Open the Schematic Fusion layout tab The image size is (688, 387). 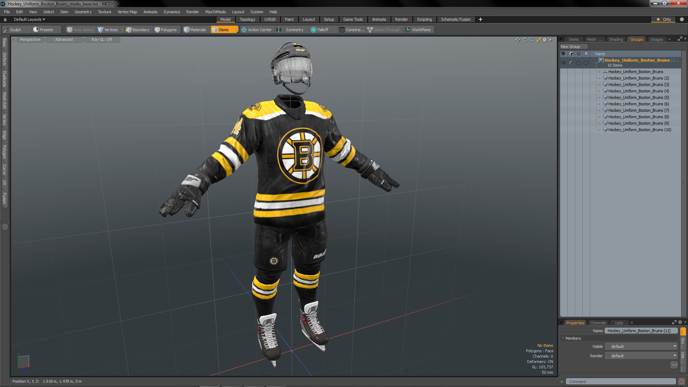pos(455,19)
